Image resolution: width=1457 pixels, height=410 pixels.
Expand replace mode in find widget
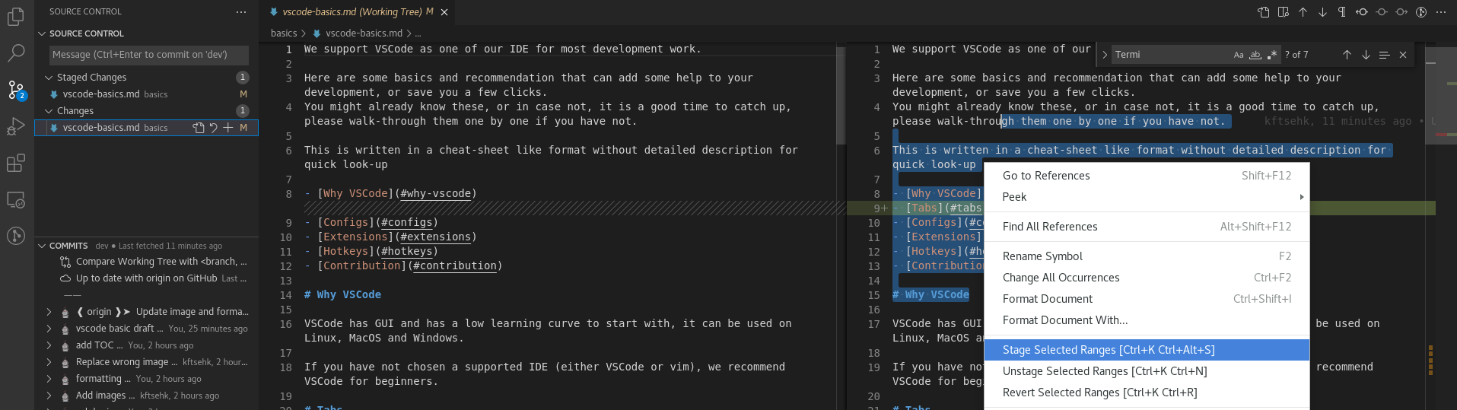coord(1105,55)
